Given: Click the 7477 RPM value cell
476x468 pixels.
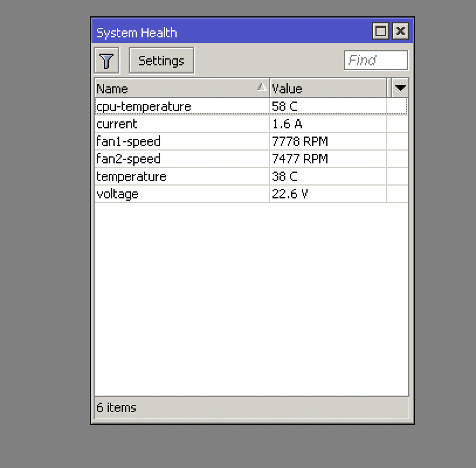Looking at the screenshot, I should click(299, 159).
